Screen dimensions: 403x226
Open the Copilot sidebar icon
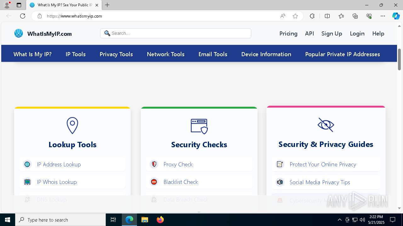(x=396, y=16)
